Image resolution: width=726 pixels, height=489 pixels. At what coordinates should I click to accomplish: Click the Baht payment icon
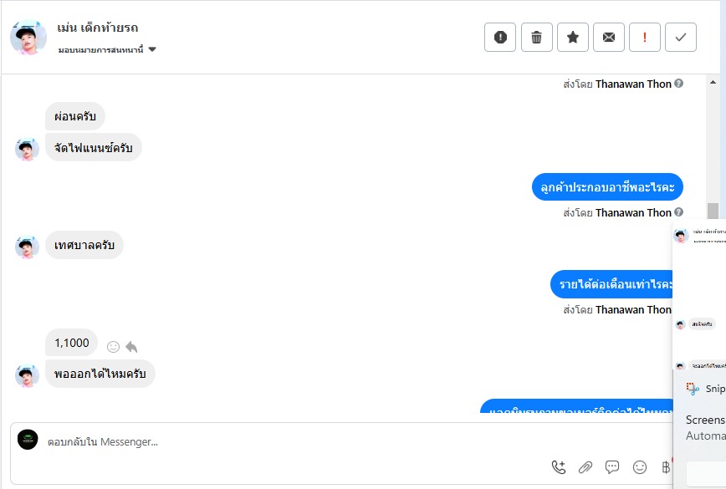[666, 467]
